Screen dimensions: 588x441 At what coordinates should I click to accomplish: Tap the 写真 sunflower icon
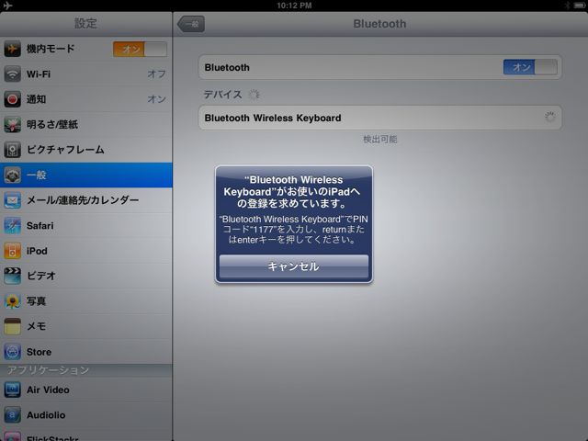point(12,301)
